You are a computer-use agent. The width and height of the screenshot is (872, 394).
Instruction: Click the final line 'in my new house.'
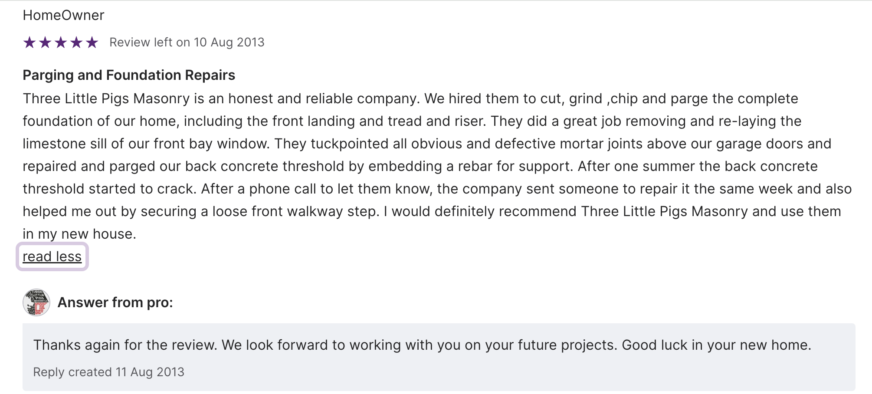click(x=79, y=234)
